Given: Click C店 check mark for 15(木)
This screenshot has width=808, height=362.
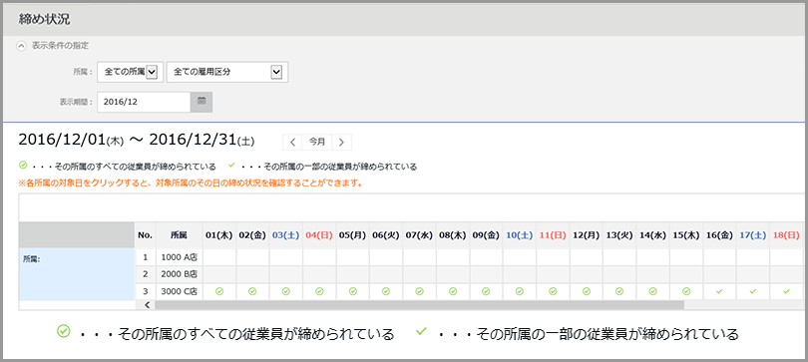Looking at the screenshot, I should 686,291.
